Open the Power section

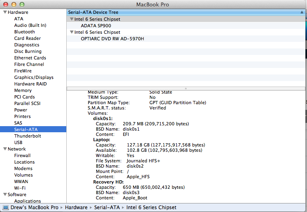(21, 110)
